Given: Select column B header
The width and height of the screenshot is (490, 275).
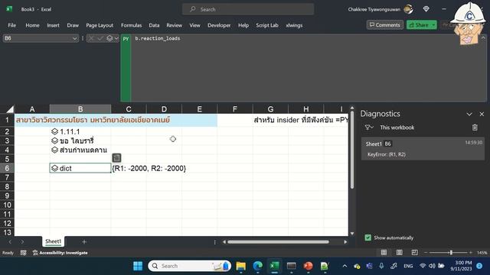Looking at the screenshot, I should 80,109.
